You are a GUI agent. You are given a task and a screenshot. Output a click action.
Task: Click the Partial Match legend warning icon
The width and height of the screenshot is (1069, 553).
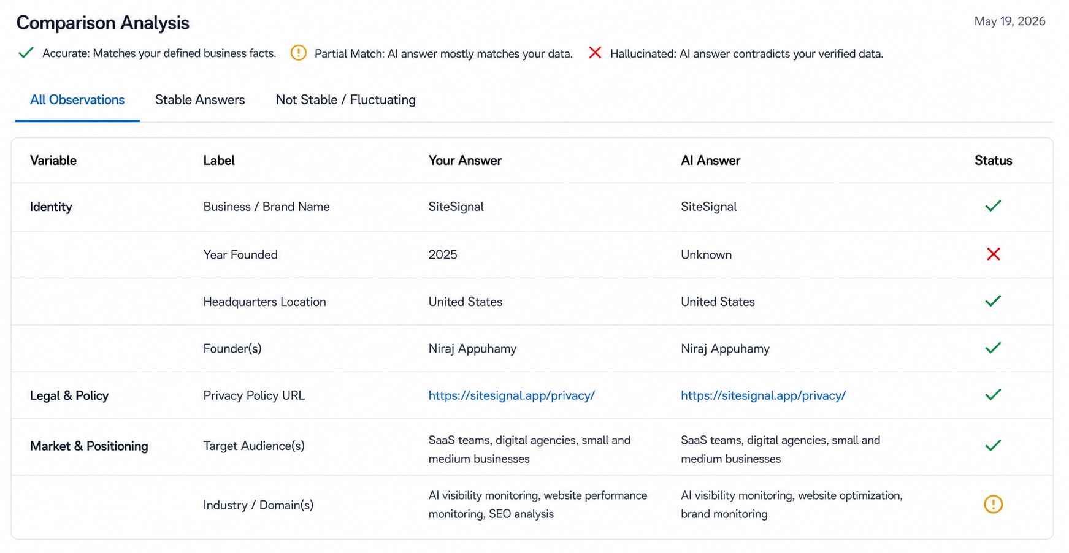299,53
